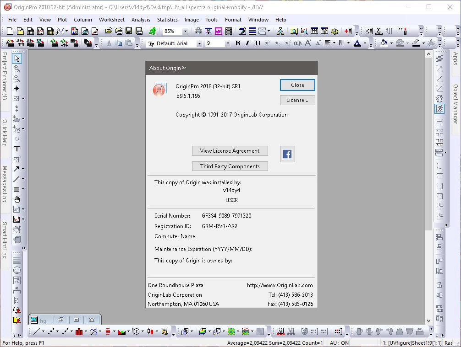Click the http://www.OriginLab.com link
This screenshot has width=461, height=347.
280,285
